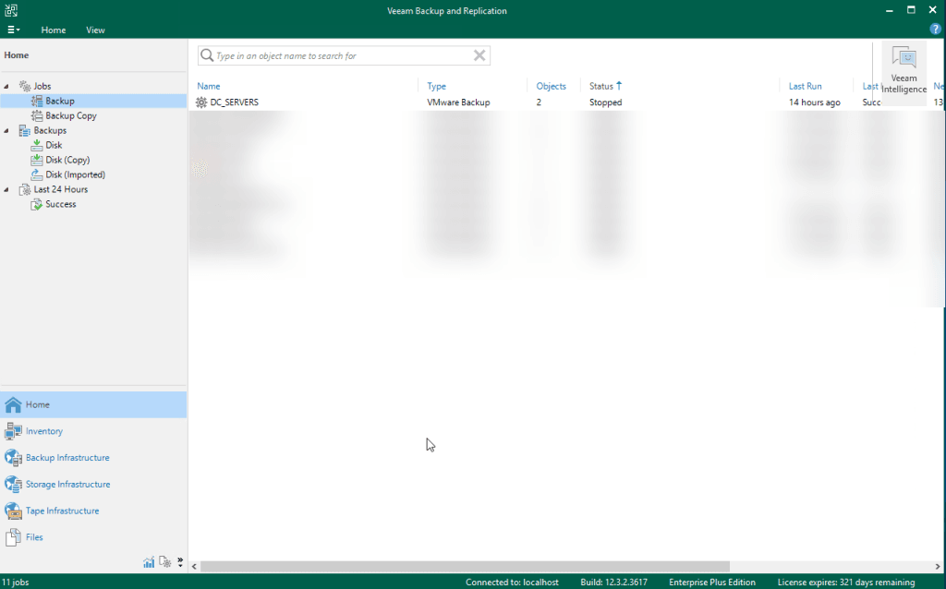Click the VMware Backup type cell
Screen dimensions: 946x589
458,102
